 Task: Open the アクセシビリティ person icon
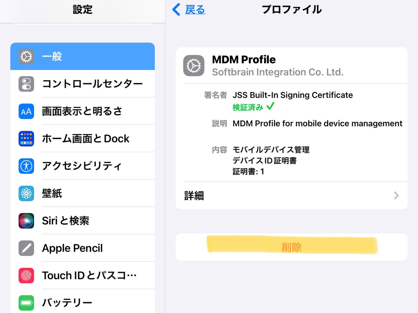pos(26,166)
